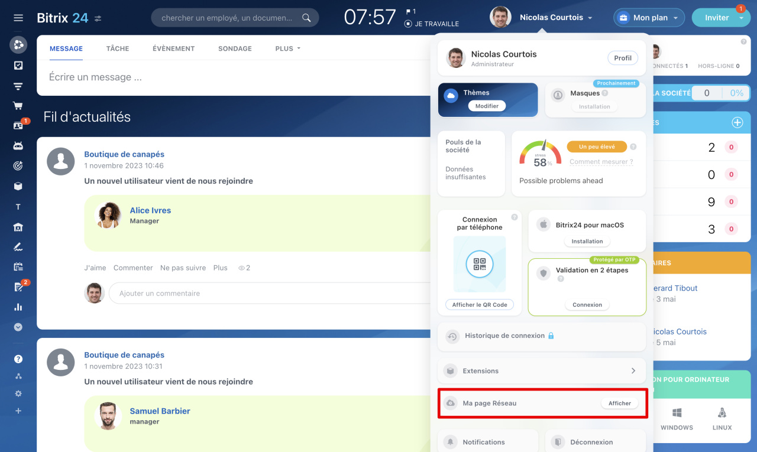Screen dimensions: 757x452
Task: Open the Plus dropdown in the post composer
Action: [288, 48]
